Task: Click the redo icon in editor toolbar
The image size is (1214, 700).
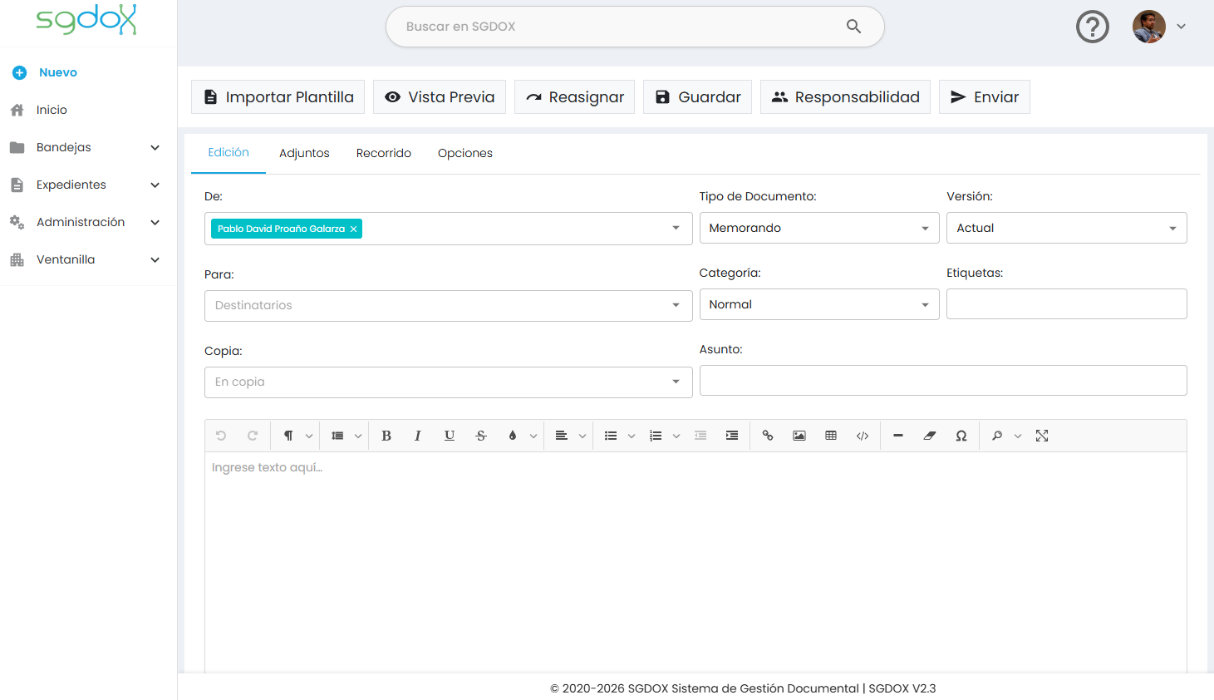Action: (253, 436)
